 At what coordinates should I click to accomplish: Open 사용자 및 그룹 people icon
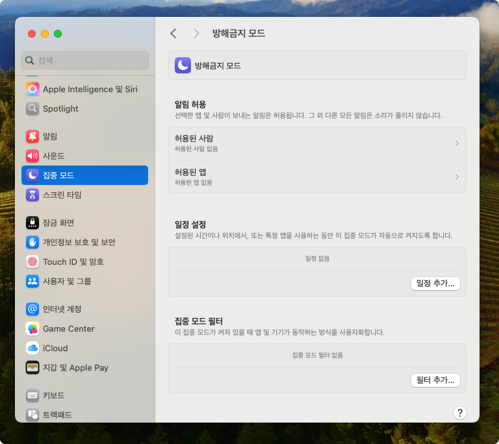(x=32, y=281)
